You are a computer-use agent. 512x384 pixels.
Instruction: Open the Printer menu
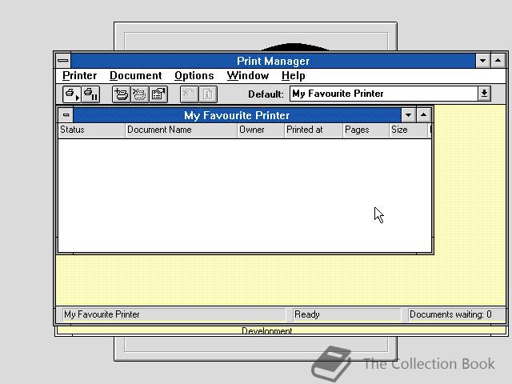80,76
